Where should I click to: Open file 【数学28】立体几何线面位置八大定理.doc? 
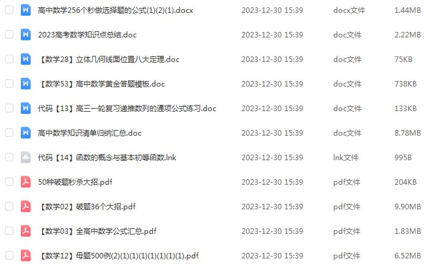(x=109, y=60)
